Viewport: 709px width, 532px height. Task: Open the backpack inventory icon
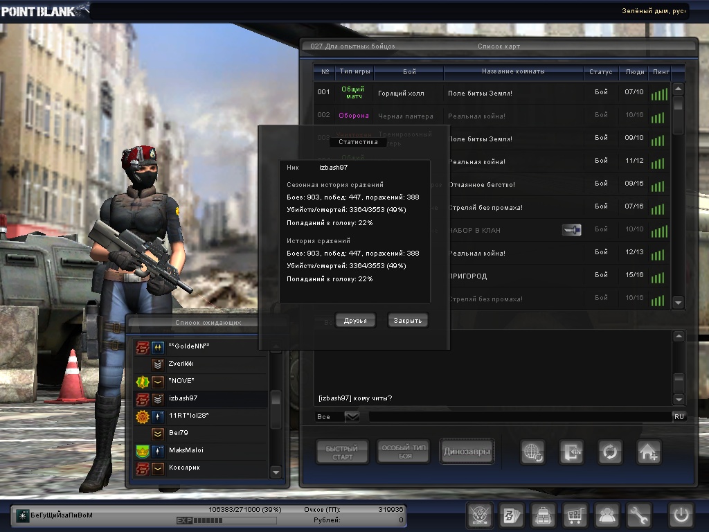543,515
